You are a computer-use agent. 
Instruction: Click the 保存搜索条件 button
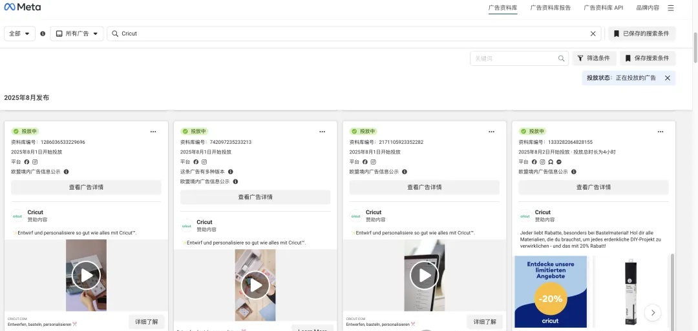(x=648, y=58)
